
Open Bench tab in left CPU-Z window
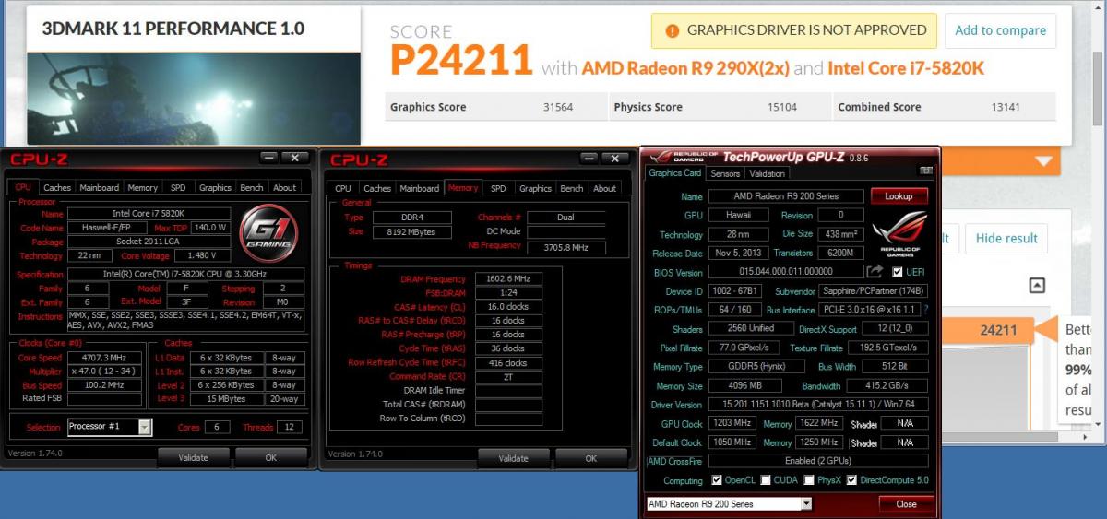251,187
